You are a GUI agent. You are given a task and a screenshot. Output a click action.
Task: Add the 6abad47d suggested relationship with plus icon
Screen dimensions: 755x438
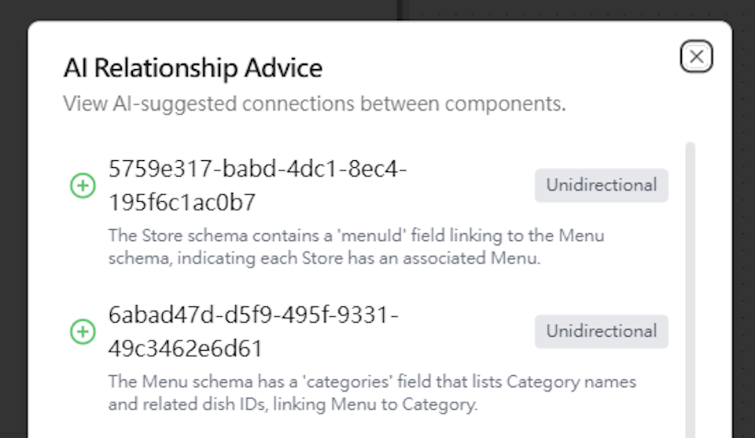(83, 331)
